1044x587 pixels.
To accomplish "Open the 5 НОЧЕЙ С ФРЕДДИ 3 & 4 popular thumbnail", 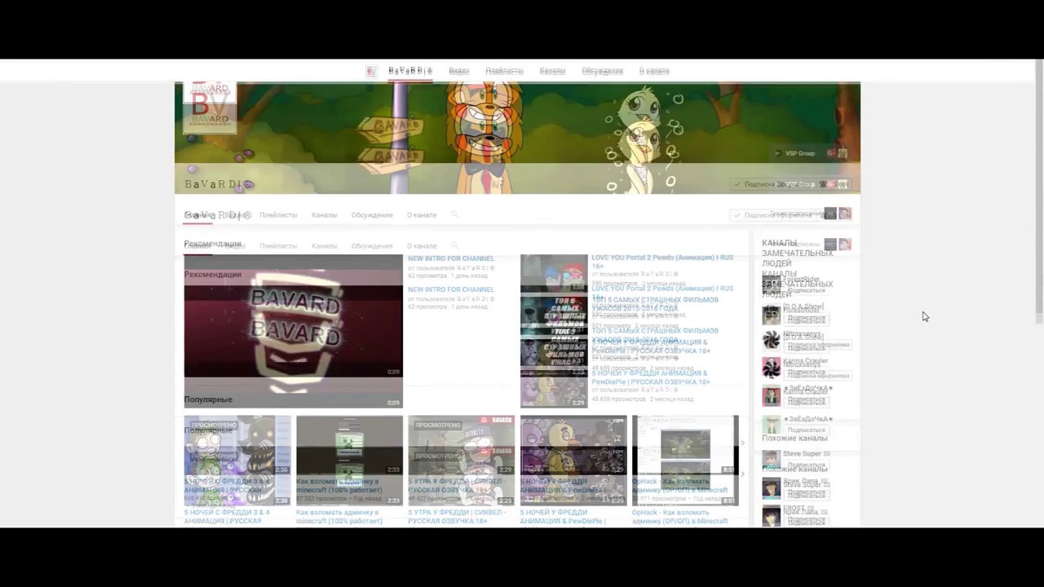I will [237, 461].
